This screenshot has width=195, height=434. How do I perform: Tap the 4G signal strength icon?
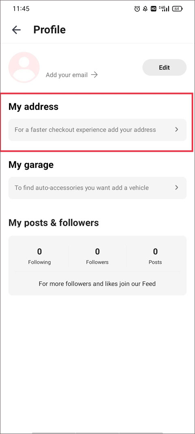click(165, 9)
